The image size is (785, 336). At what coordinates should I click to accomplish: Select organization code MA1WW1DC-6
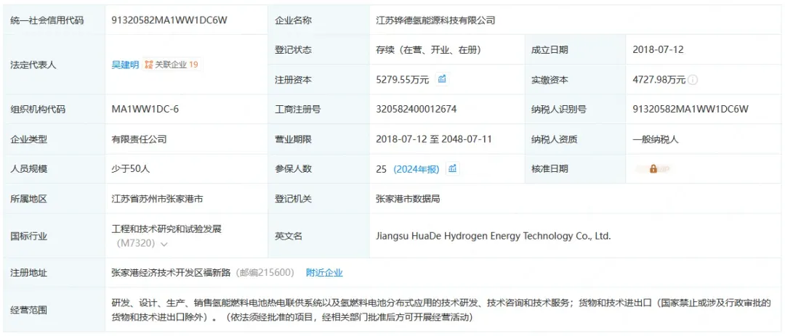145,109
